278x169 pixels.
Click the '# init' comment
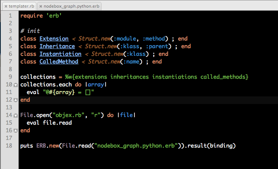[30, 31]
